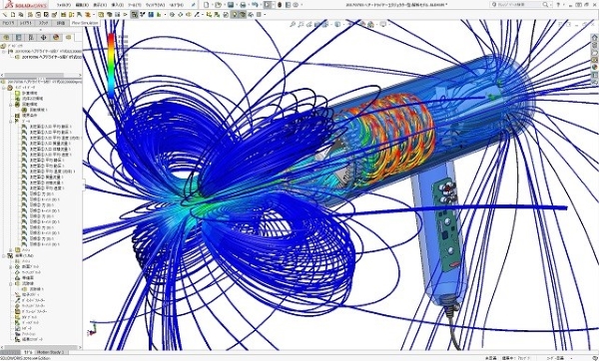Open the file-open folder icon in top toolbar
This screenshot has width=599, height=361.
coord(218,5)
